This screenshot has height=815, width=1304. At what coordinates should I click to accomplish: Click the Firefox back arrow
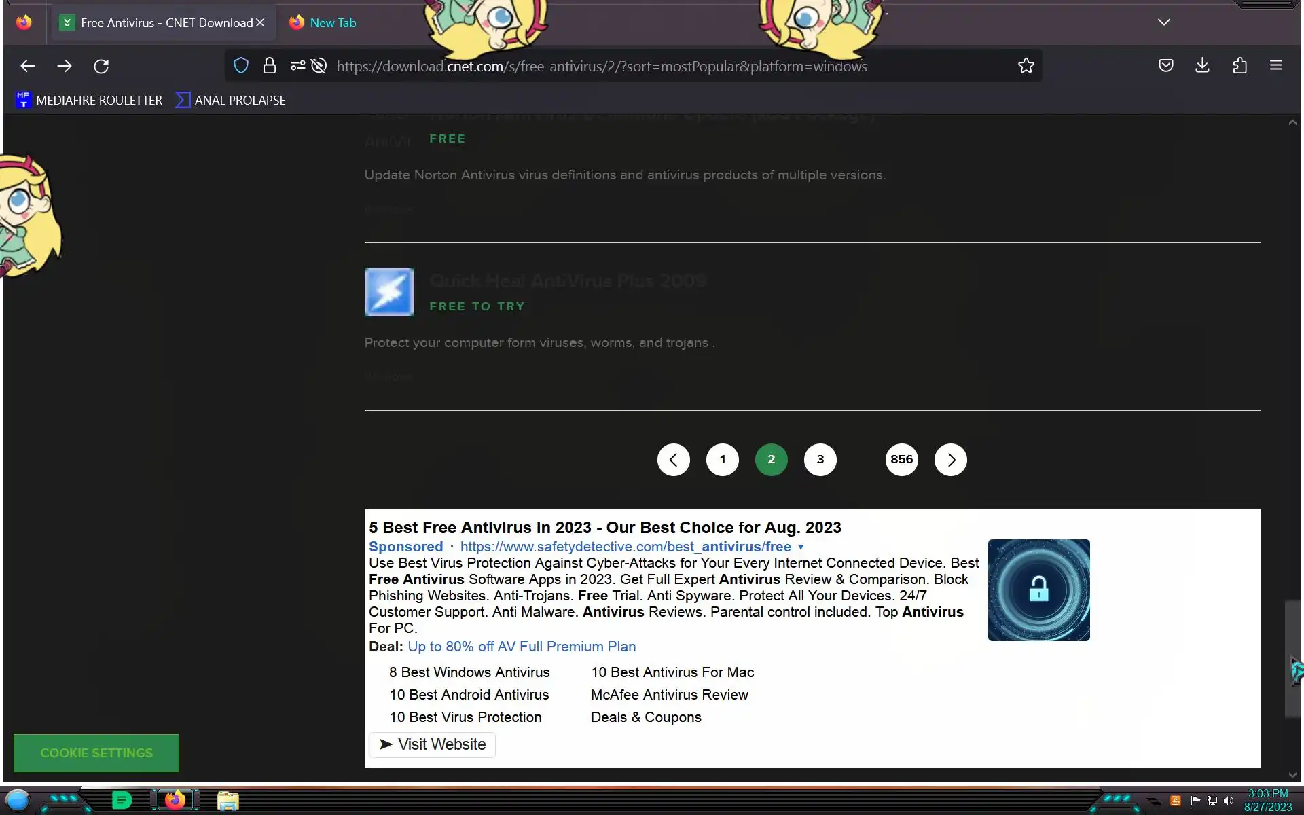(x=28, y=66)
